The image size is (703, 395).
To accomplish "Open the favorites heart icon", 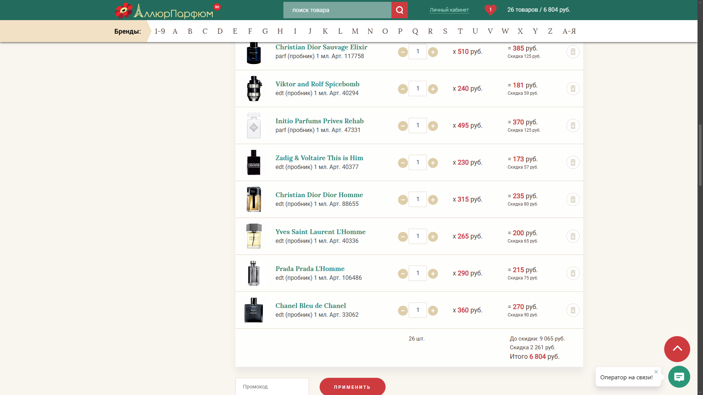I will coord(490,10).
